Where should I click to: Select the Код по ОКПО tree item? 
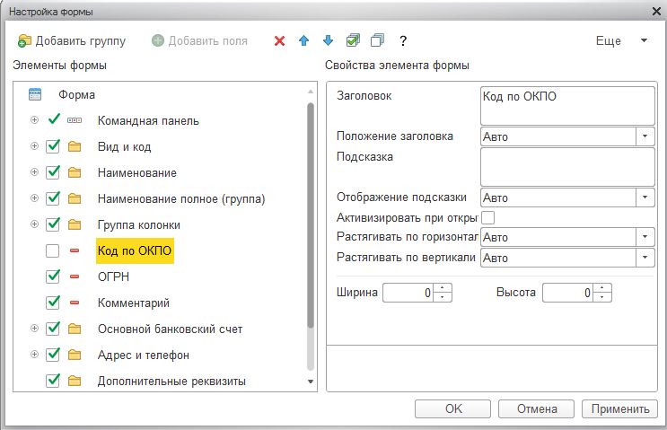(x=135, y=250)
